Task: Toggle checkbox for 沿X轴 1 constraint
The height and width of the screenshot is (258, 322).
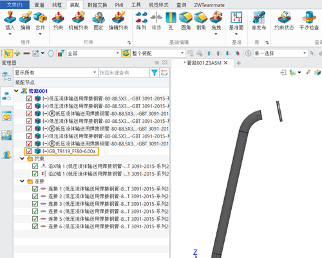Action: pos(35,166)
